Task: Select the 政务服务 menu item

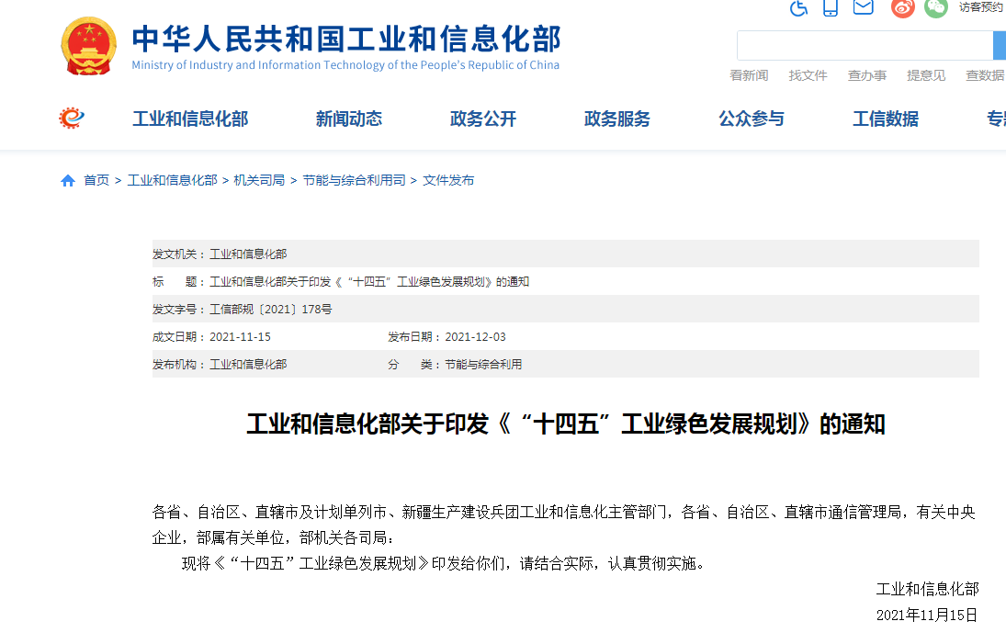Action: point(617,119)
